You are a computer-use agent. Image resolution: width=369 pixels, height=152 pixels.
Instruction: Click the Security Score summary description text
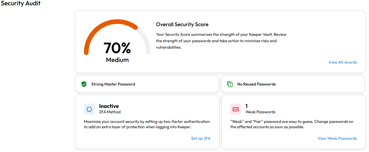[221, 41]
